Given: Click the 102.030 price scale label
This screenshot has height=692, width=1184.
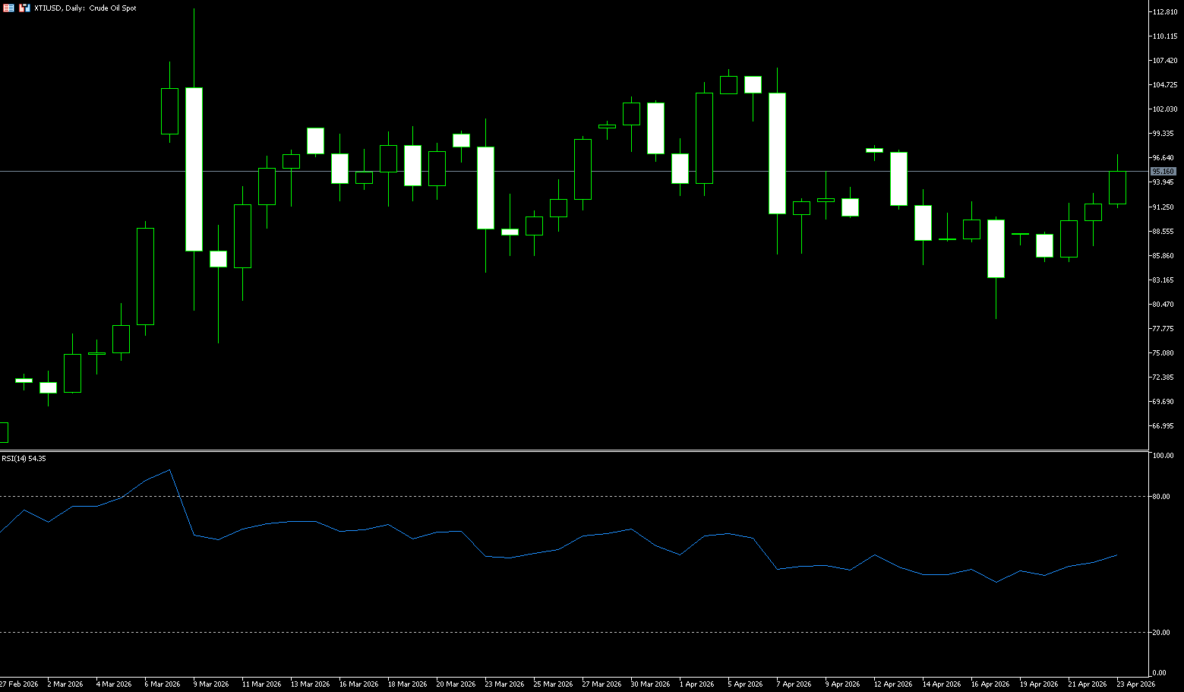Looking at the screenshot, I should click(x=1164, y=109).
